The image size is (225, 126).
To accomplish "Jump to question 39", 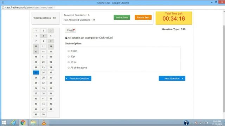I will click(51, 93).
